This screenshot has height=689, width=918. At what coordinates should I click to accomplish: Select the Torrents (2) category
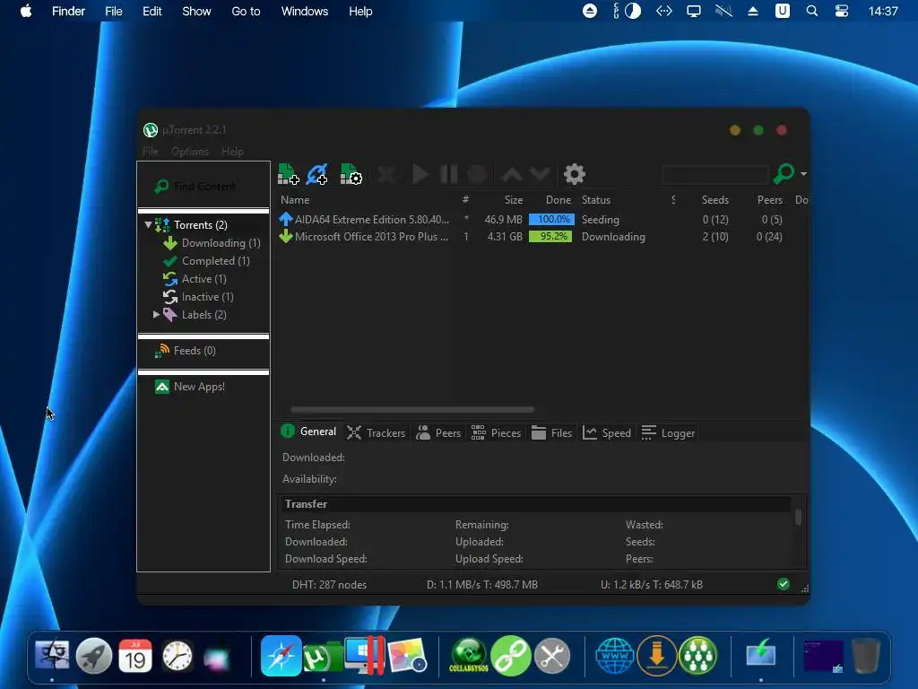coord(200,225)
